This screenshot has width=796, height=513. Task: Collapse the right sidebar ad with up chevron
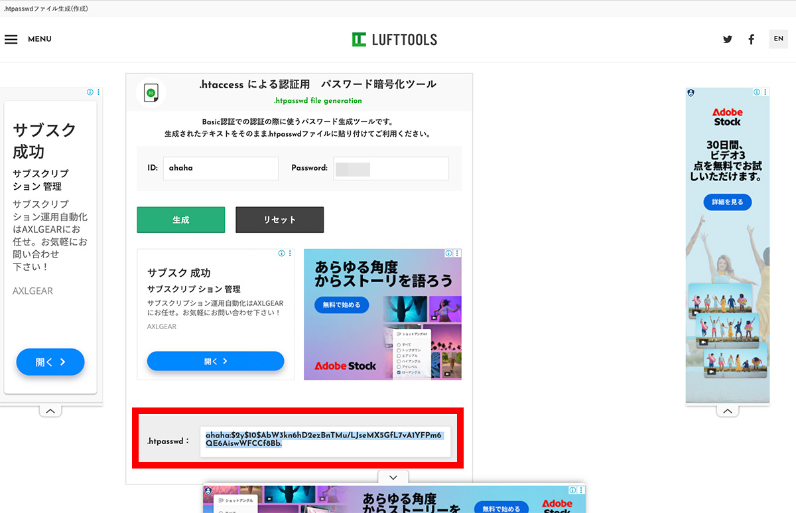click(728, 410)
